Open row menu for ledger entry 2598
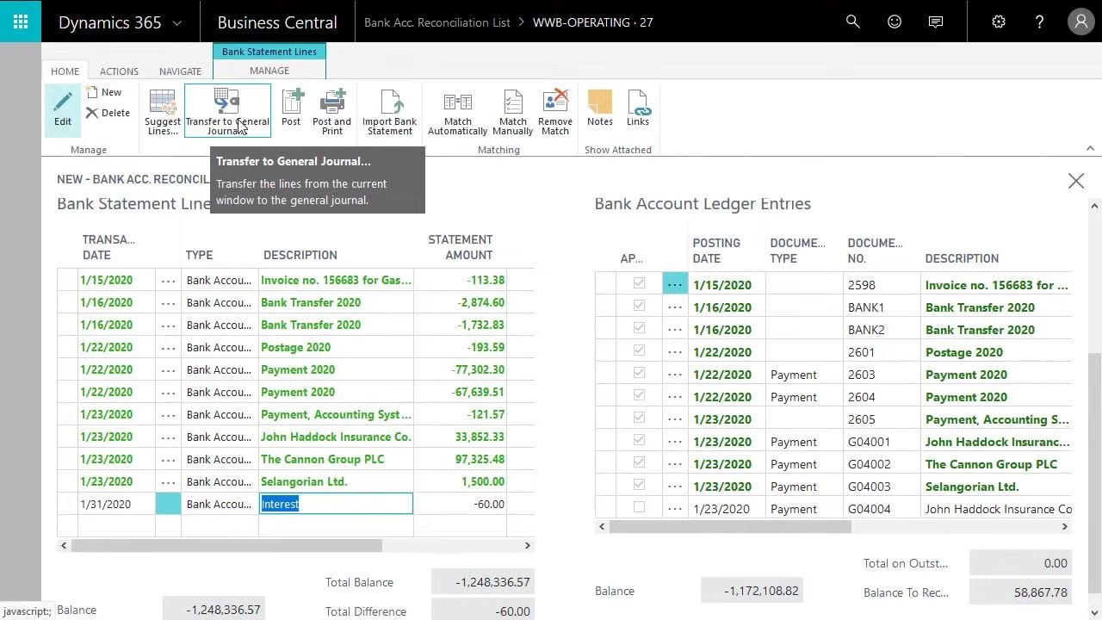The image size is (1102, 620). coord(675,285)
